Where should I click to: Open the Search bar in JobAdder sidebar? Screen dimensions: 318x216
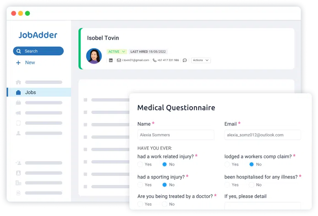pos(38,51)
